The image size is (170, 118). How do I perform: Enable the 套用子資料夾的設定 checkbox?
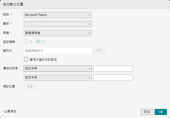26,60
